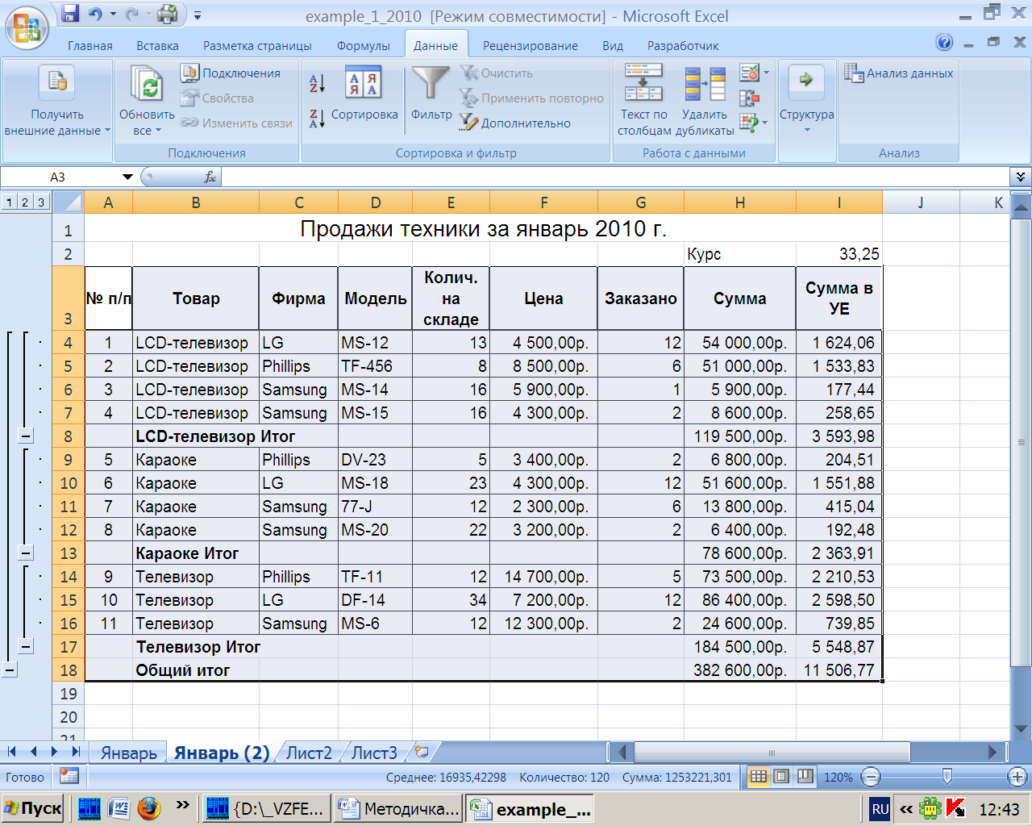Viewport: 1032px width, 826px height.
Task: Open Разработчик ribbon tab
Action: [x=683, y=46]
